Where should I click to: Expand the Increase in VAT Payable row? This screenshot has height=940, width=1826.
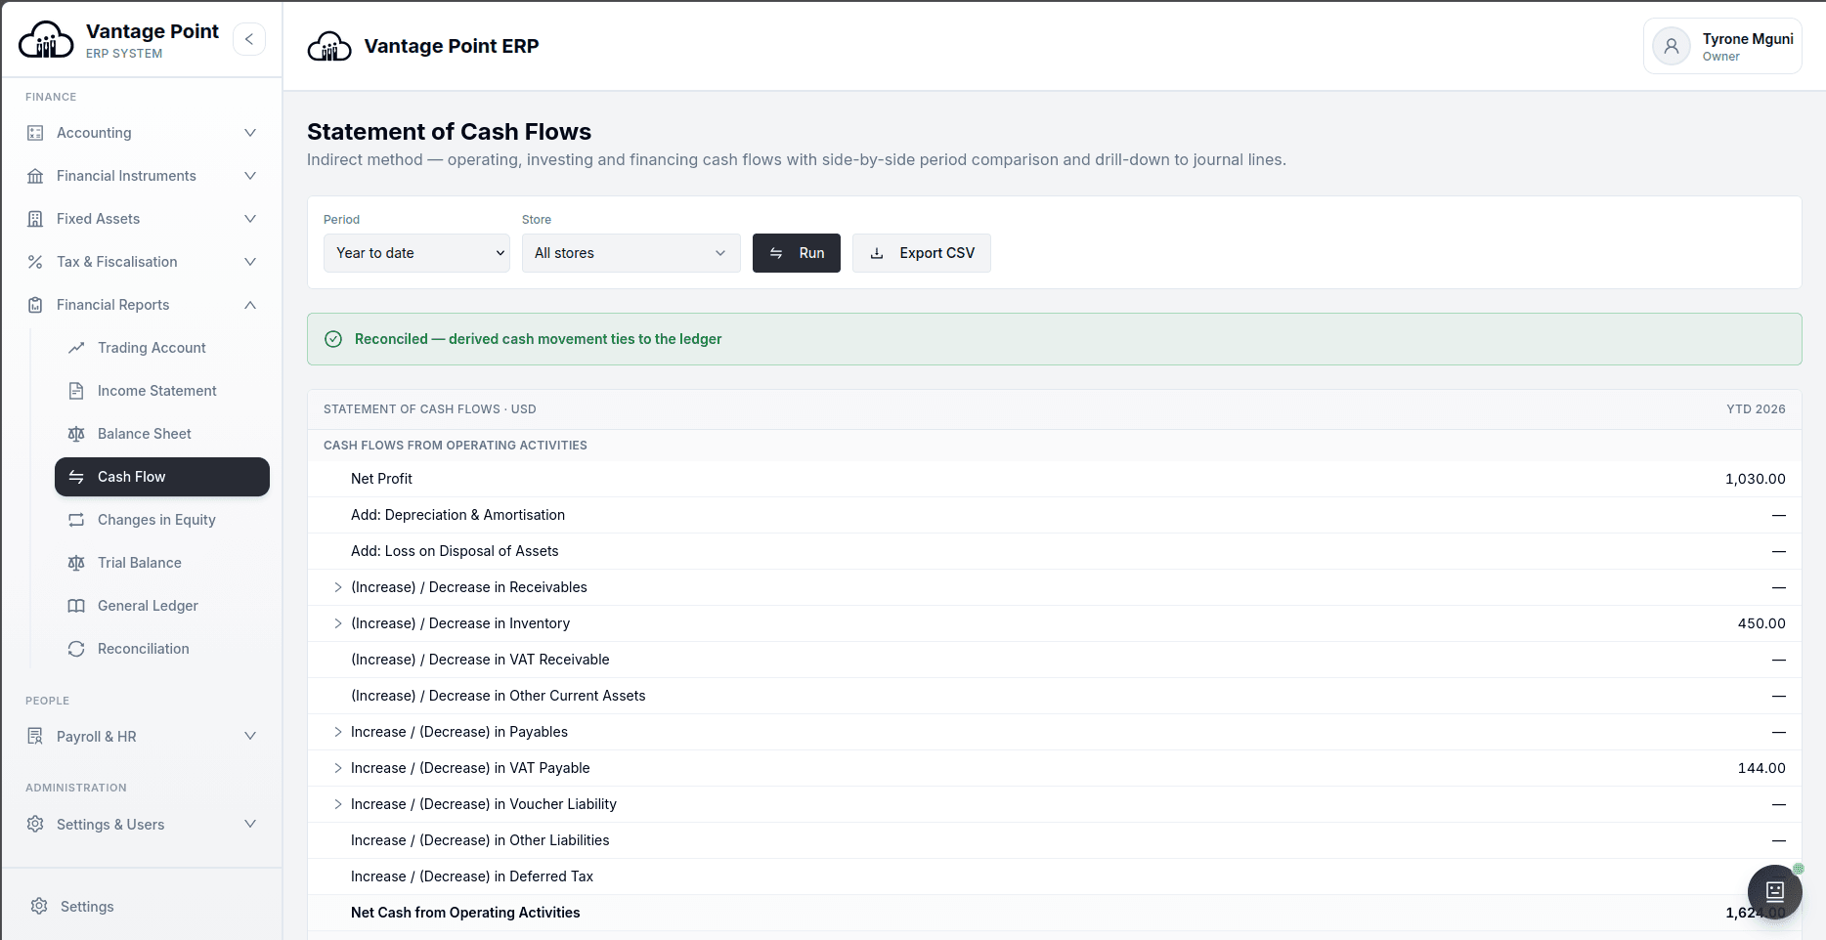pyautogui.click(x=338, y=768)
